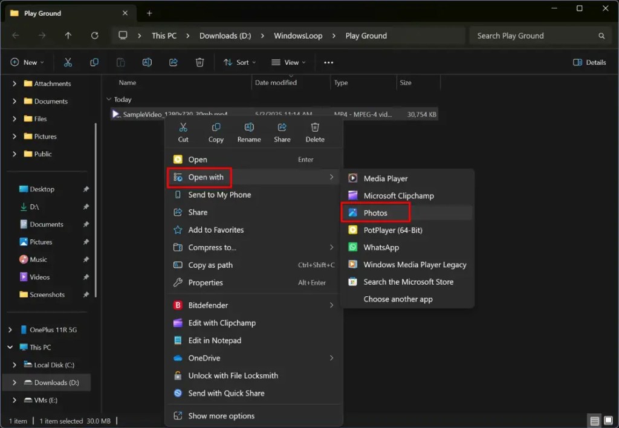Collapse This PC in the navigation pane
This screenshot has height=428, width=619.
click(x=10, y=348)
